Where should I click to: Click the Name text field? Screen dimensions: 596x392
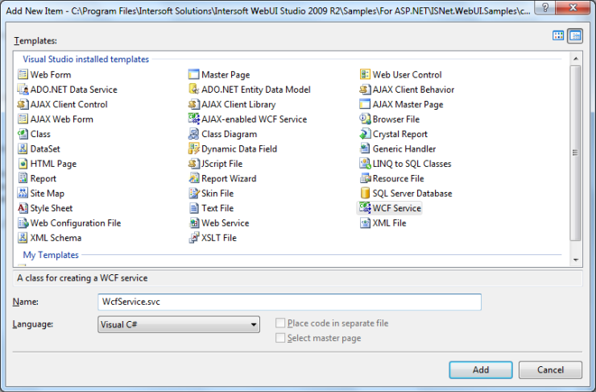(288, 302)
